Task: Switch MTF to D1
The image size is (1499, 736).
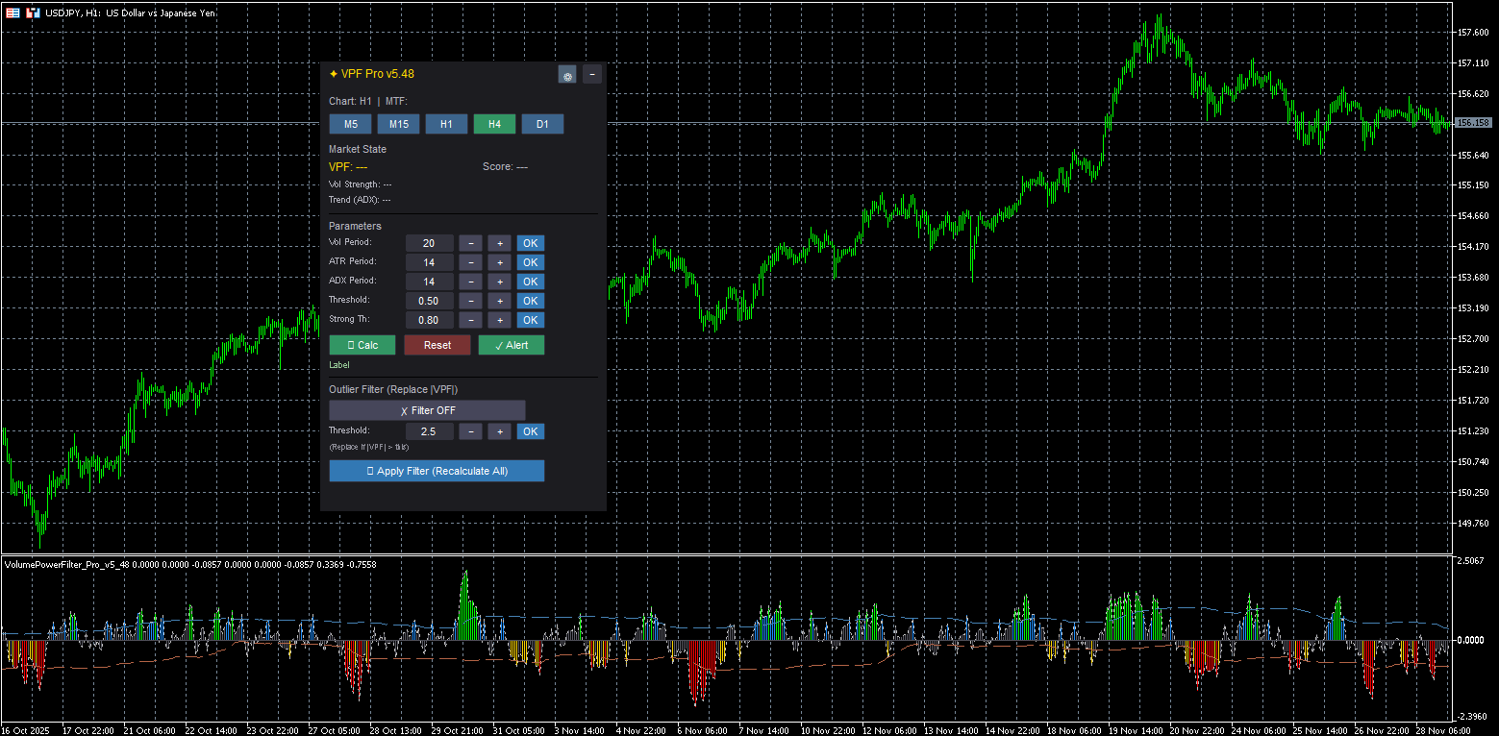Action: coord(542,124)
